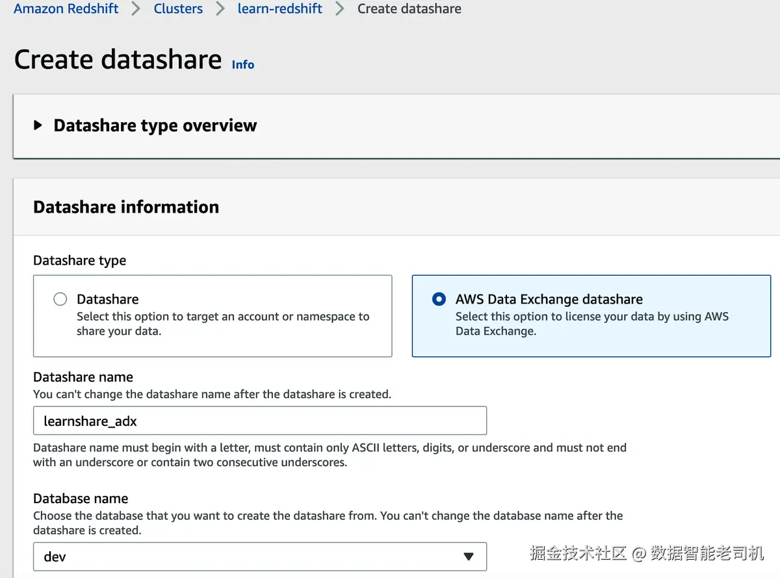Screen dimensions: 780x578
Task: Focus the learnshare_adx name input field
Action: pyautogui.click(x=260, y=421)
